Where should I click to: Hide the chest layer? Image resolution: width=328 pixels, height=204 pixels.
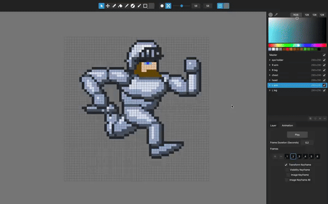point(324,75)
